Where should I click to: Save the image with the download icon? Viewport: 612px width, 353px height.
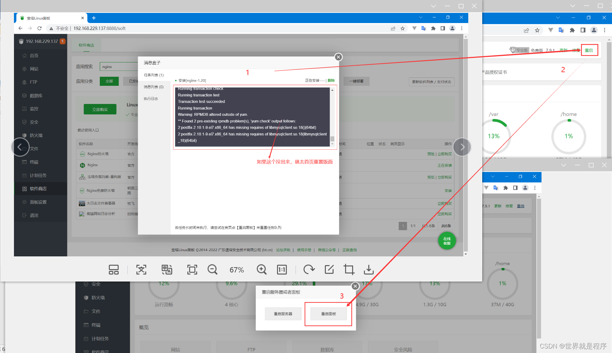click(x=369, y=270)
